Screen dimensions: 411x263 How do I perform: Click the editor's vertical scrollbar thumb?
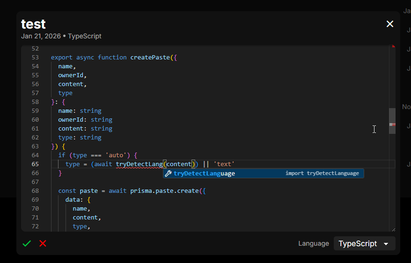tap(392, 121)
